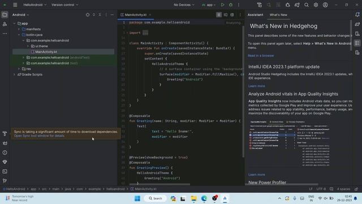Collapse the kotlin+java folder
The height and width of the screenshot is (204, 362).
(x=19, y=35)
